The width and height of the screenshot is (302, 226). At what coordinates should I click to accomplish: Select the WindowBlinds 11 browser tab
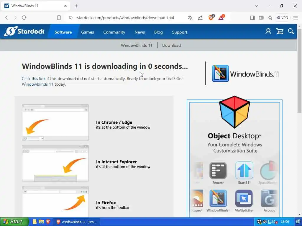coord(36,6)
